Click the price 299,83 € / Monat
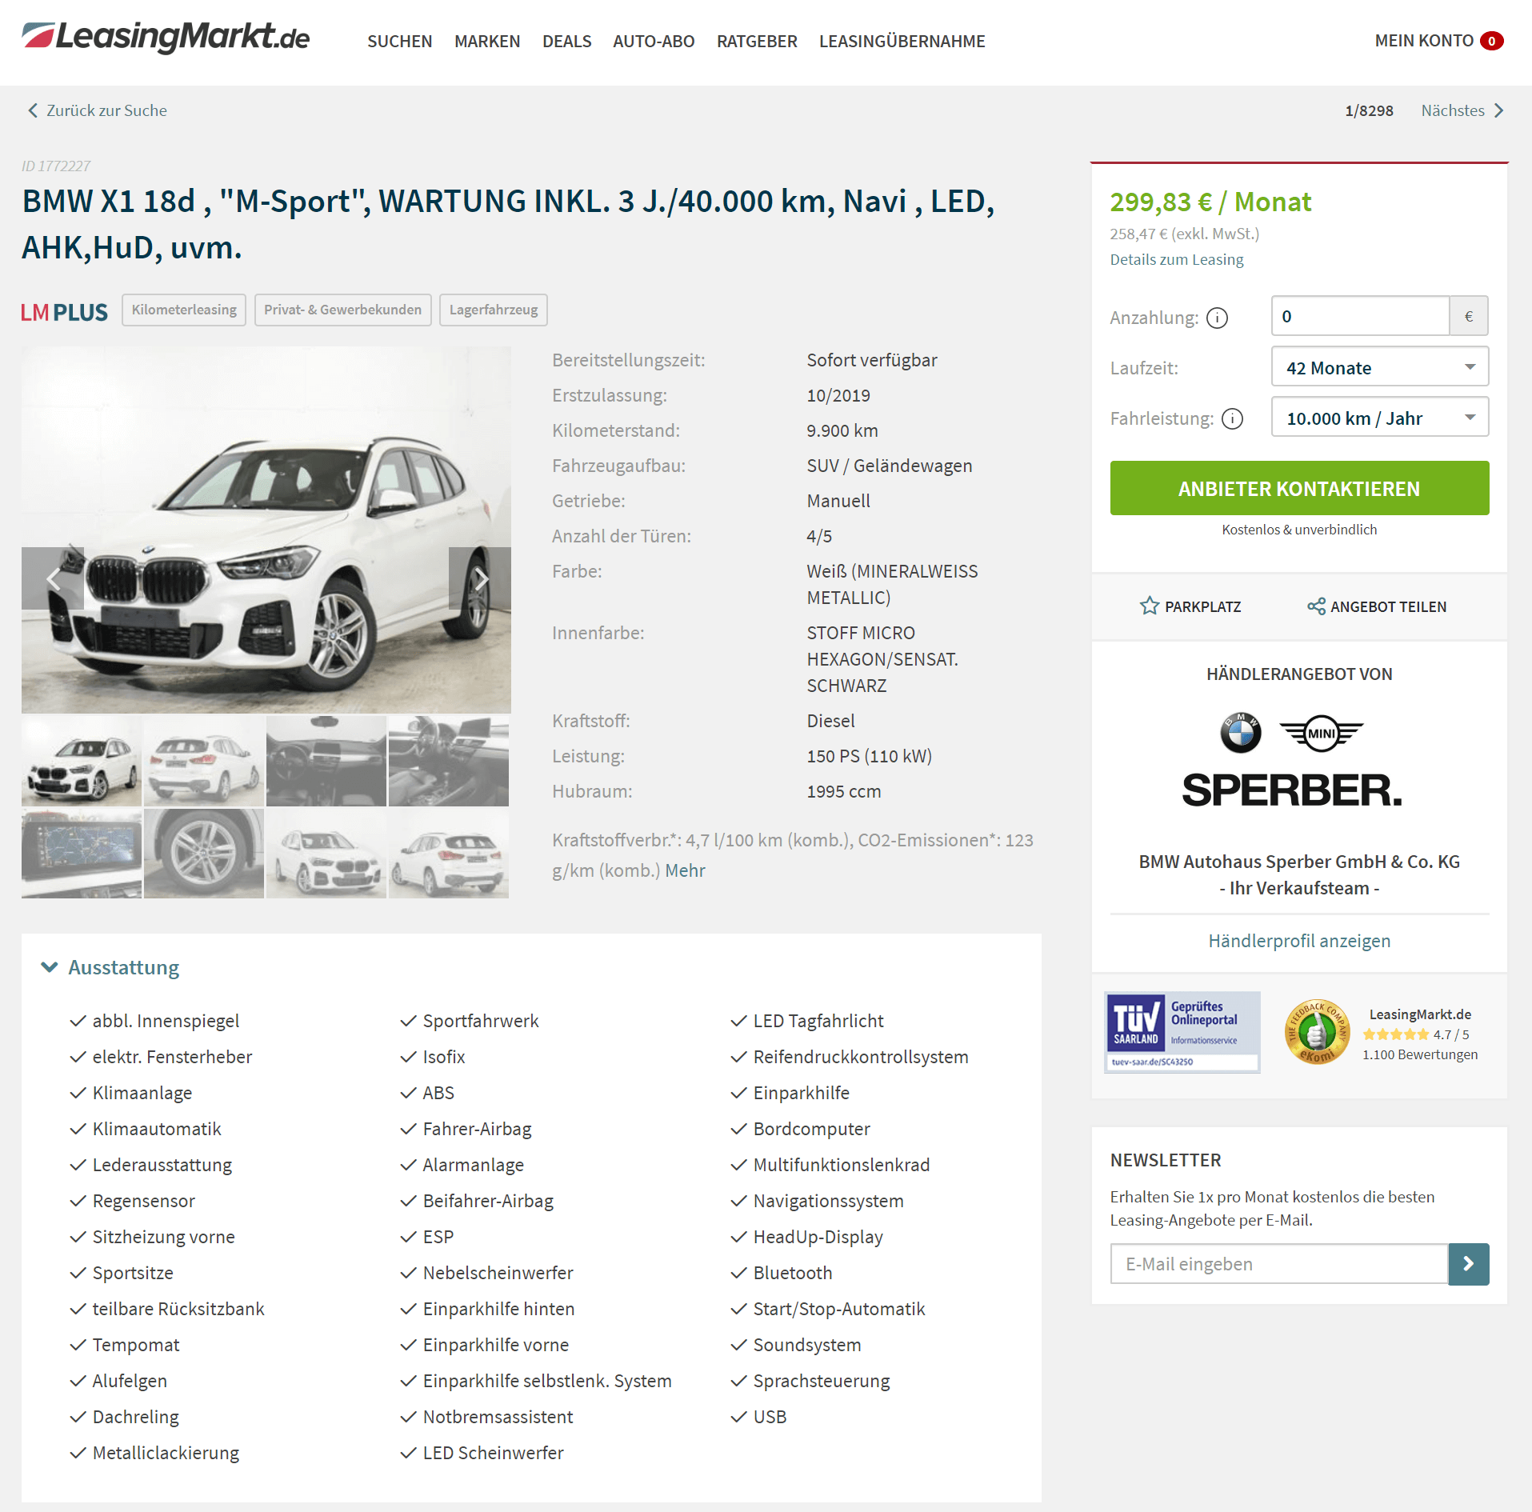The image size is (1532, 1512). [x=1210, y=202]
